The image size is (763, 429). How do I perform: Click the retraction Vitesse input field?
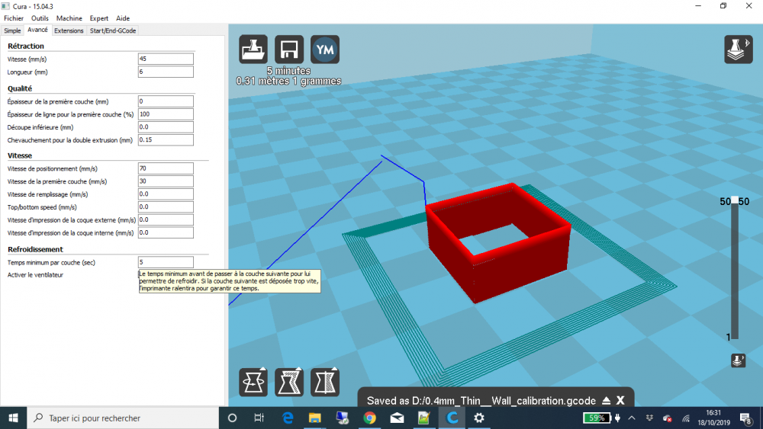point(166,59)
